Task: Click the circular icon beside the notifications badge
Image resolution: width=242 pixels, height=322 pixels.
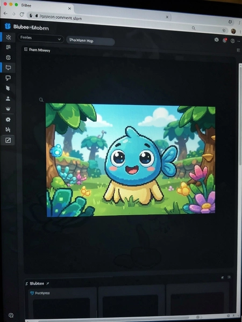Action: [232, 41]
